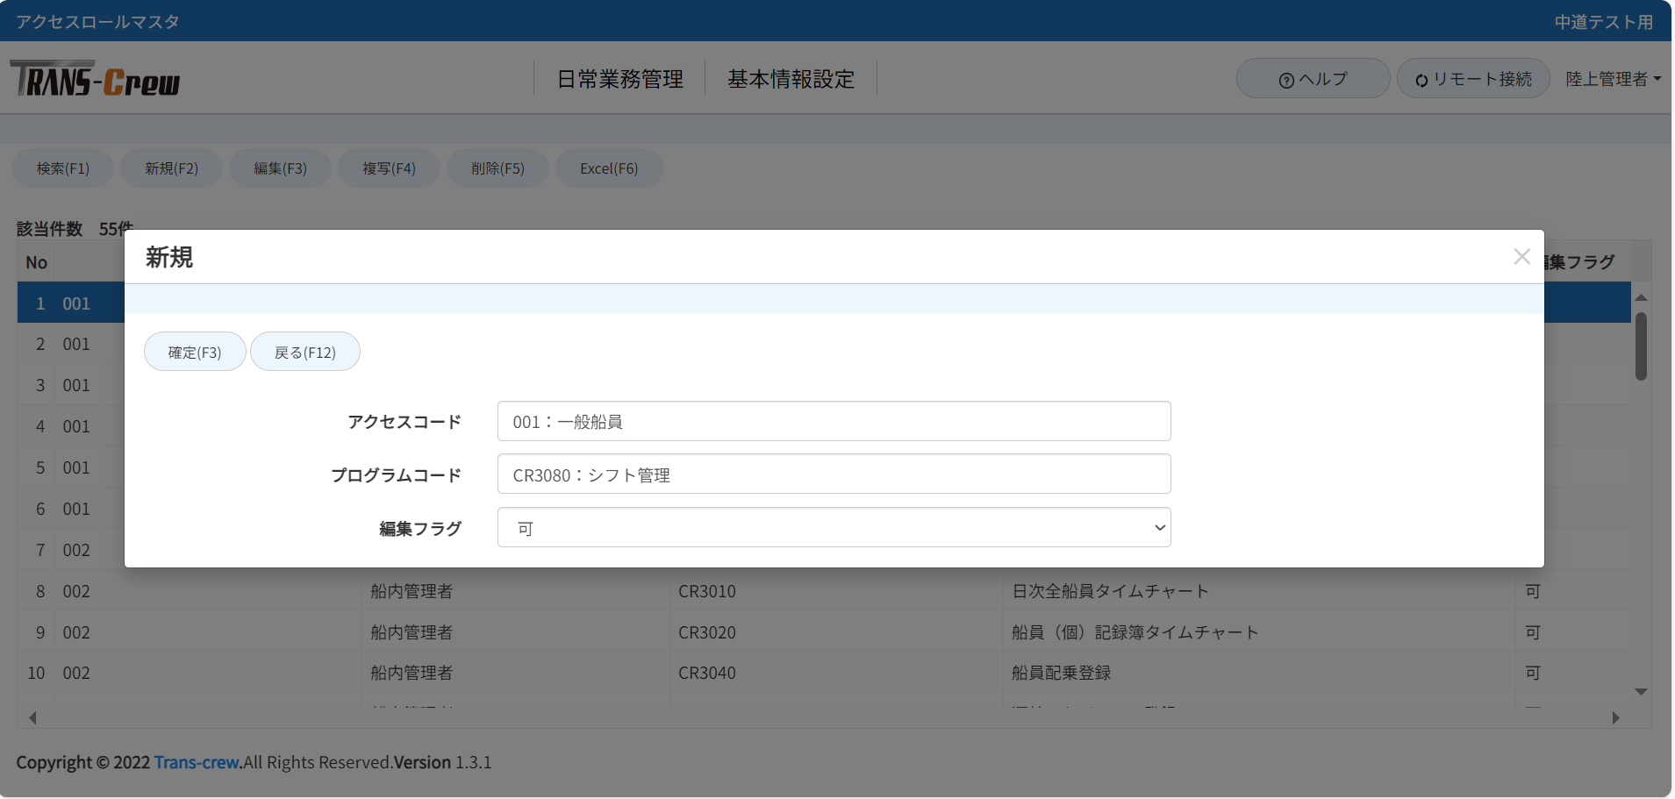Click the Excel(F6) export button

click(609, 168)
